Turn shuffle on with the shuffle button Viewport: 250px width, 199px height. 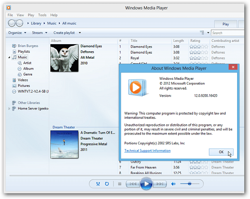pos(98,184)
